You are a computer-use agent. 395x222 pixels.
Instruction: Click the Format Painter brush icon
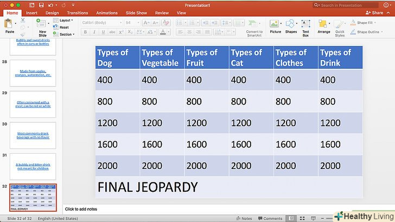[23, 35]
